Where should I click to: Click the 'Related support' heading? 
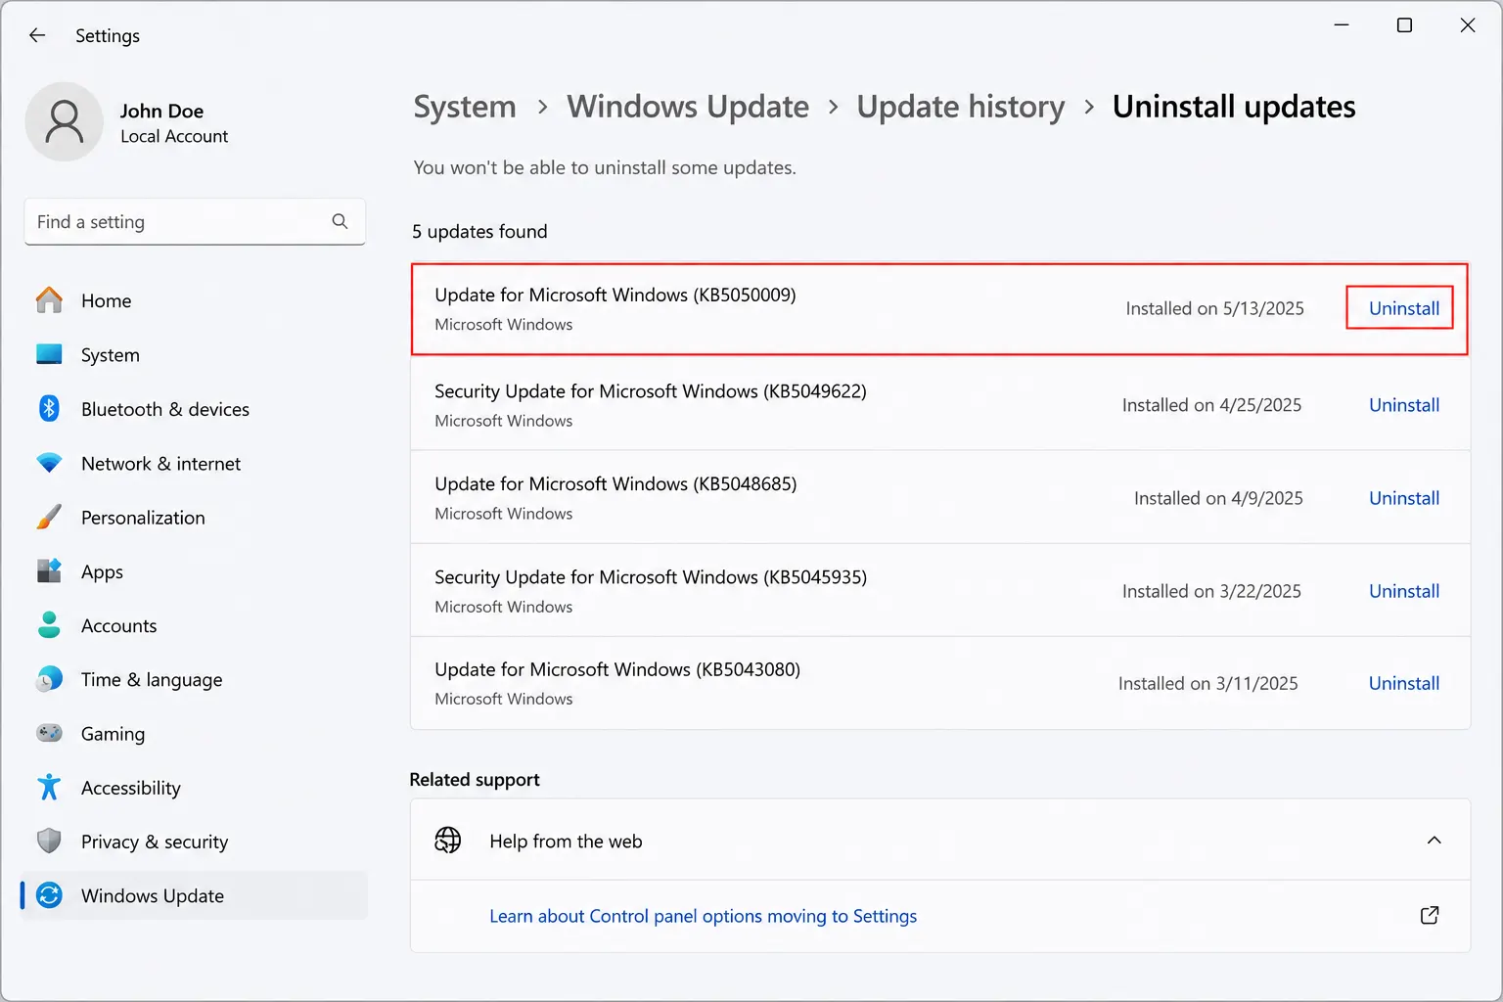[475, 780]
